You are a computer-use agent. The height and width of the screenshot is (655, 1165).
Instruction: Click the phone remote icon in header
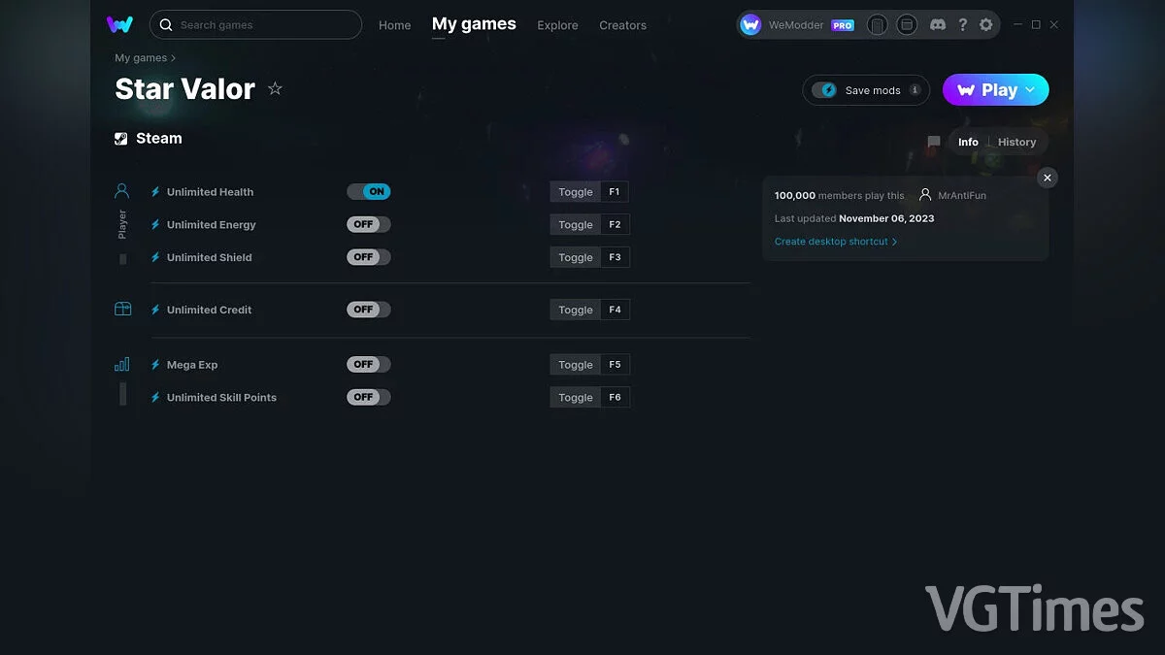[877, 25]
